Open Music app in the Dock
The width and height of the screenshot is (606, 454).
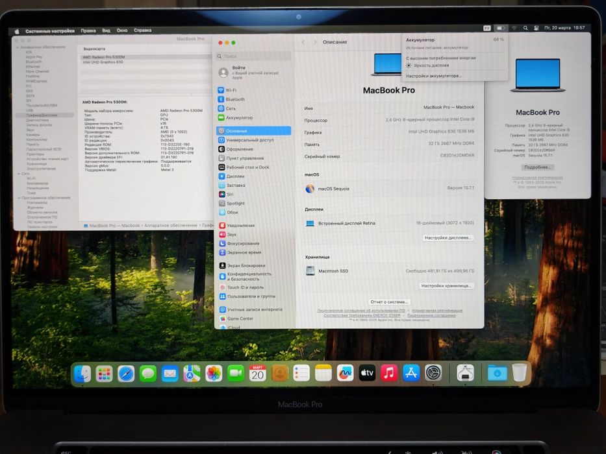pyautogui.click(x=389, y=374)
